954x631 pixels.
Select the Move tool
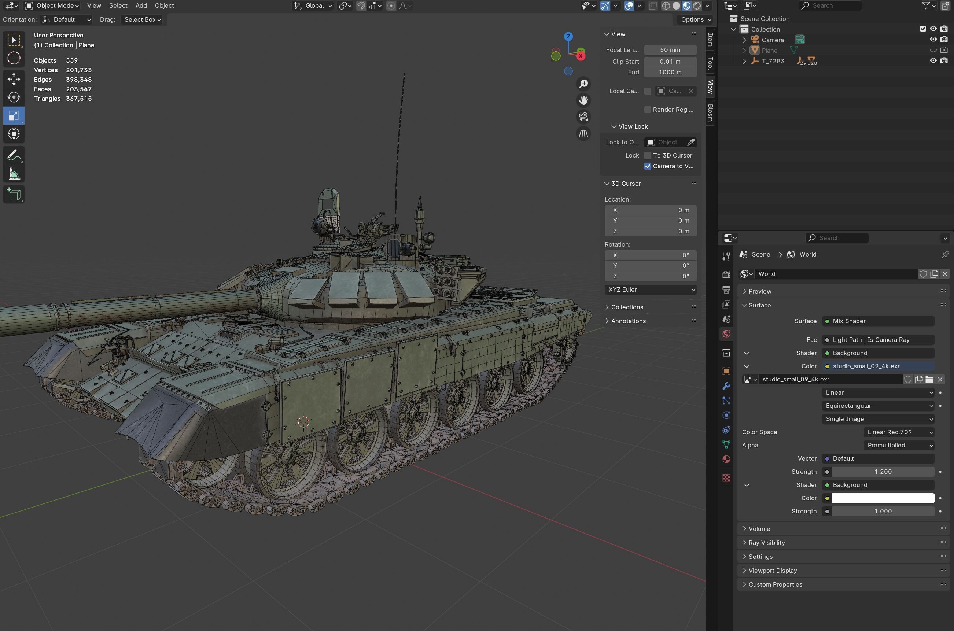14,79
